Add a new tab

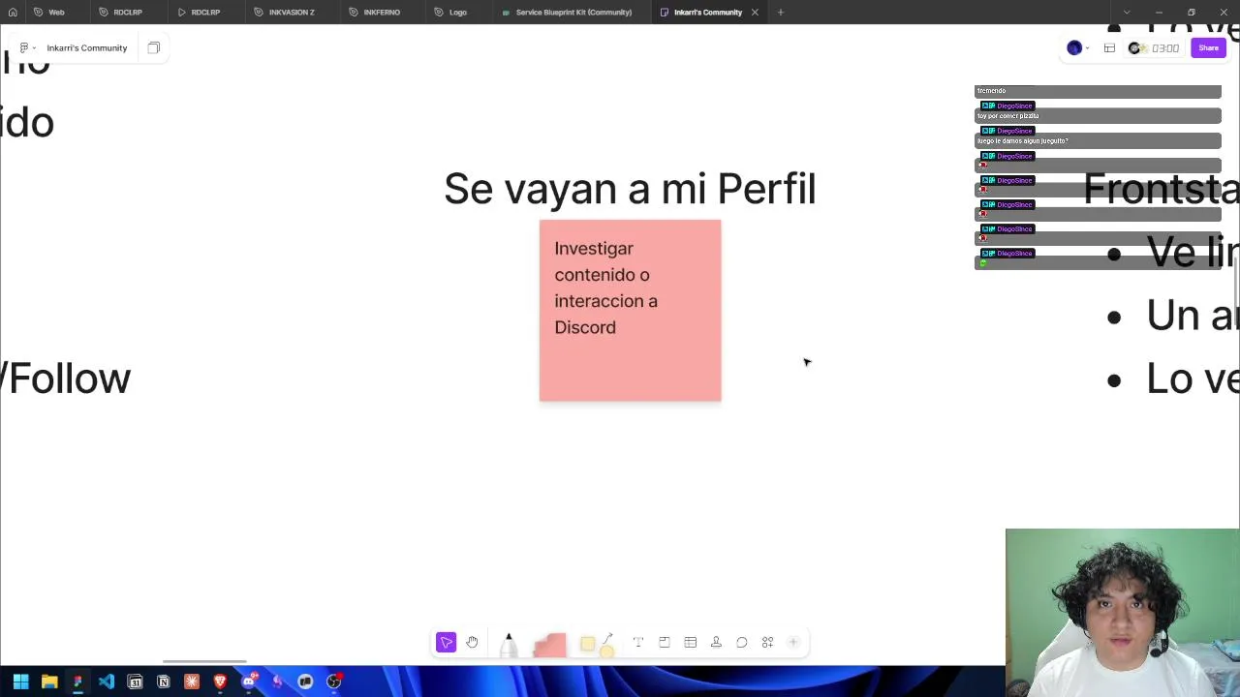click(x=780, y=13)
